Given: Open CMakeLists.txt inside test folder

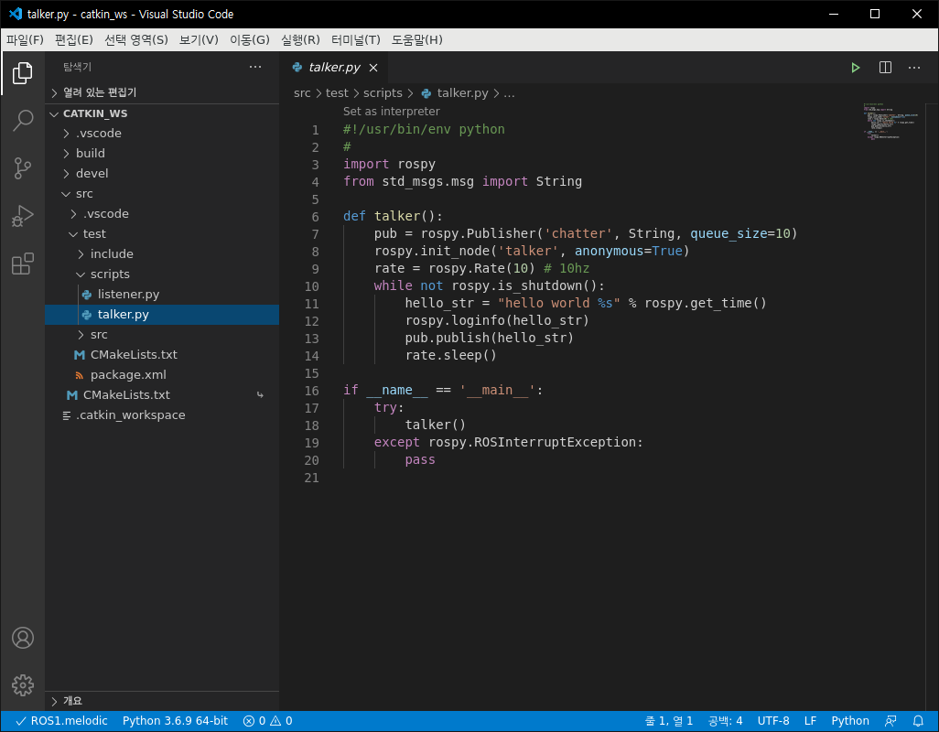Looking at the screenshot, I should (x=162, y=354).
